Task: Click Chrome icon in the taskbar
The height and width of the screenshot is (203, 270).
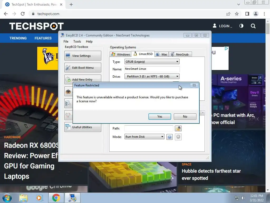Action: [x=56, y=198]
